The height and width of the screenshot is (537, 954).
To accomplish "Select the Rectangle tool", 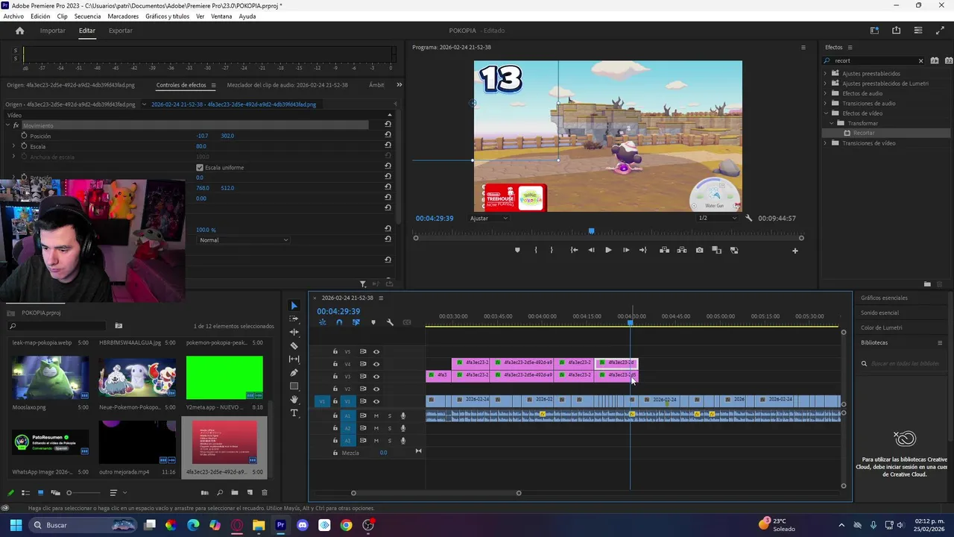I will pos(294,386).
